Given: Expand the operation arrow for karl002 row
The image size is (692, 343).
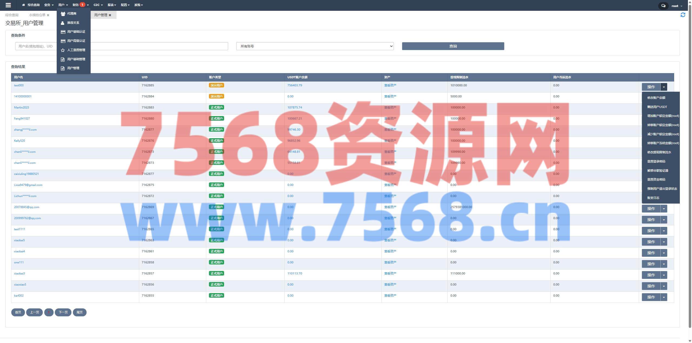Looking at the screenshot, I should [664, 297].
